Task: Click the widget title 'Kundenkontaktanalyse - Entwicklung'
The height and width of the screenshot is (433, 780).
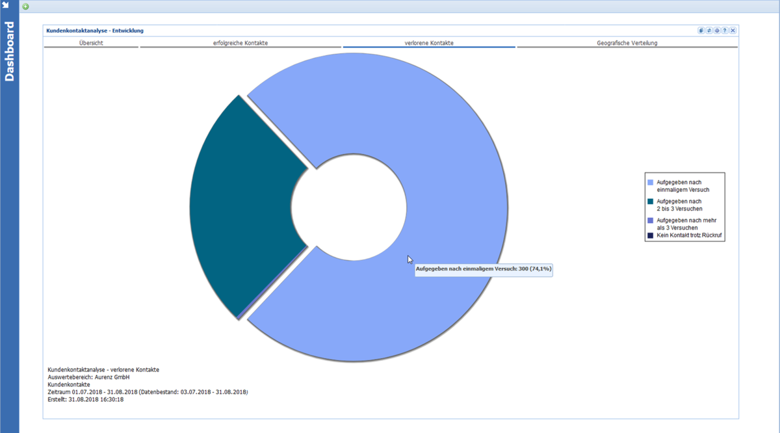Action: [x=95, y=31]
